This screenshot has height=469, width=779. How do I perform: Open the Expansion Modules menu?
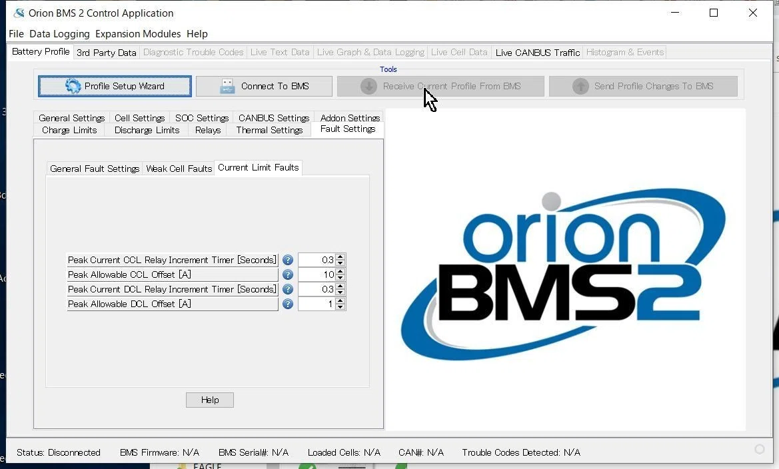tap(138, 34)
